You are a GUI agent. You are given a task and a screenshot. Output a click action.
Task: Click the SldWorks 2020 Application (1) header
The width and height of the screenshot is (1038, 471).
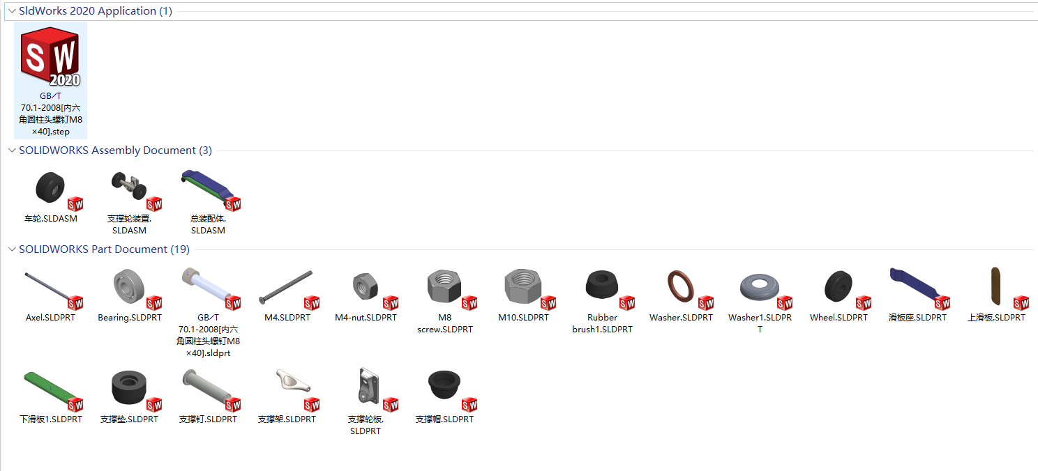pos(96,11)
